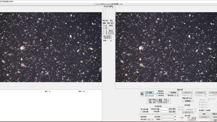Select the 石棉含量 radio button

[x=141, y=111]
